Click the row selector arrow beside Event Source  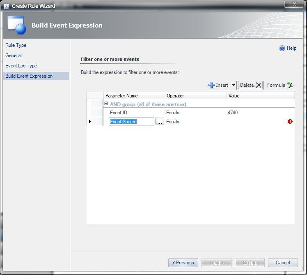[90, 122]
